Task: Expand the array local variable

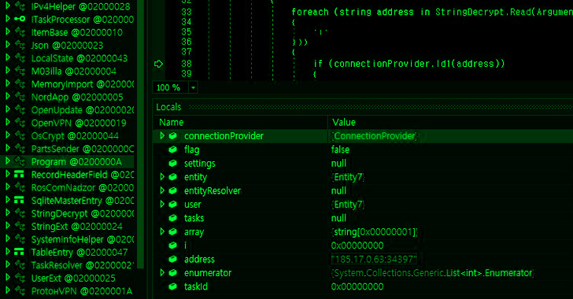Action: [162, 231]
